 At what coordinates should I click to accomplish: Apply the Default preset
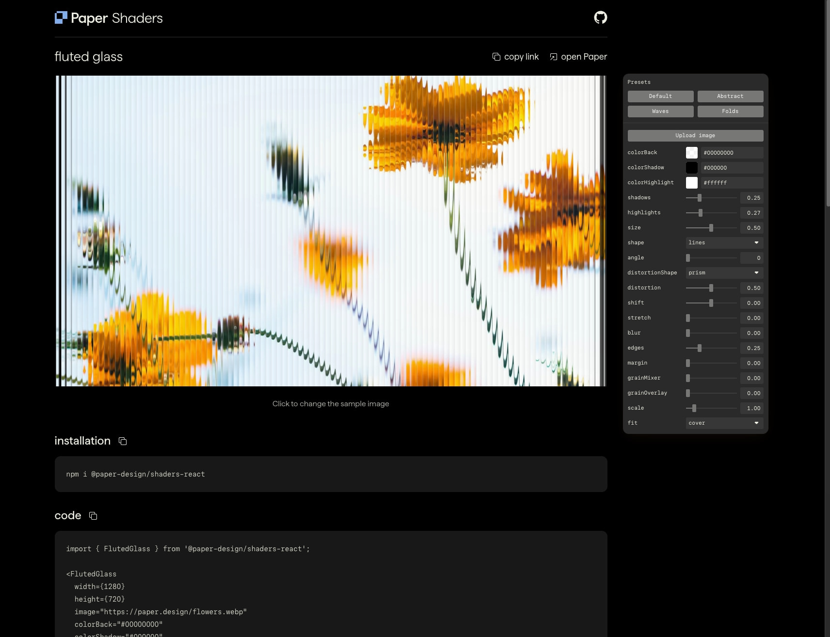660,96
